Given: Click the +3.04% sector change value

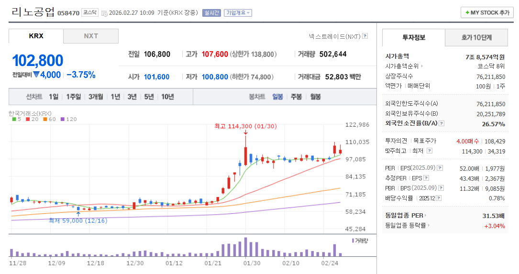Looking at the screenshot, I should 495,226.
